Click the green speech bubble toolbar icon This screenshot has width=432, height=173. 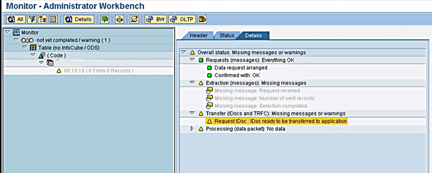click(x=104, y=20)
